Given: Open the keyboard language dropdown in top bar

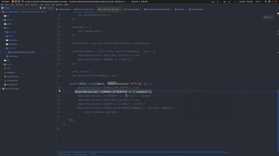Looking at the screenshot, I should coord(258,2).
